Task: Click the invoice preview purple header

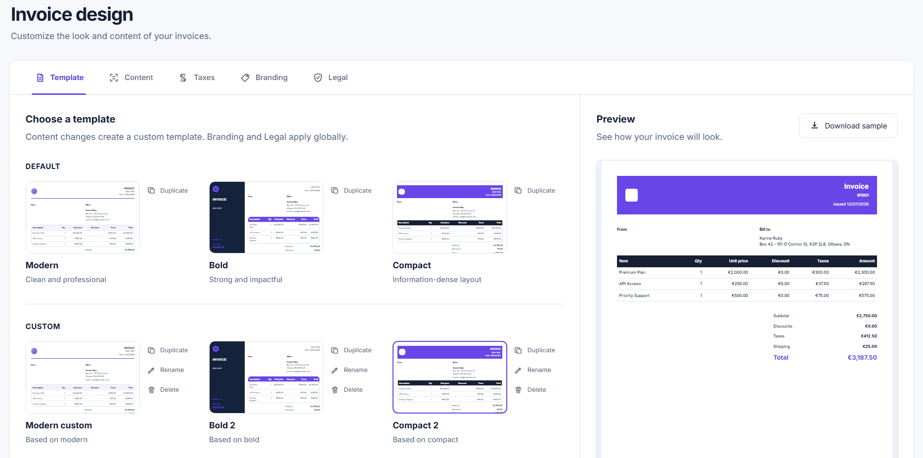Action: click(x=747, y=195)
